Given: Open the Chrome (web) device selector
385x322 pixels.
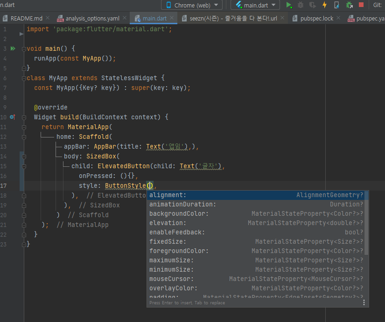Looking at the screenshot, I should click(x=192, y=5).
